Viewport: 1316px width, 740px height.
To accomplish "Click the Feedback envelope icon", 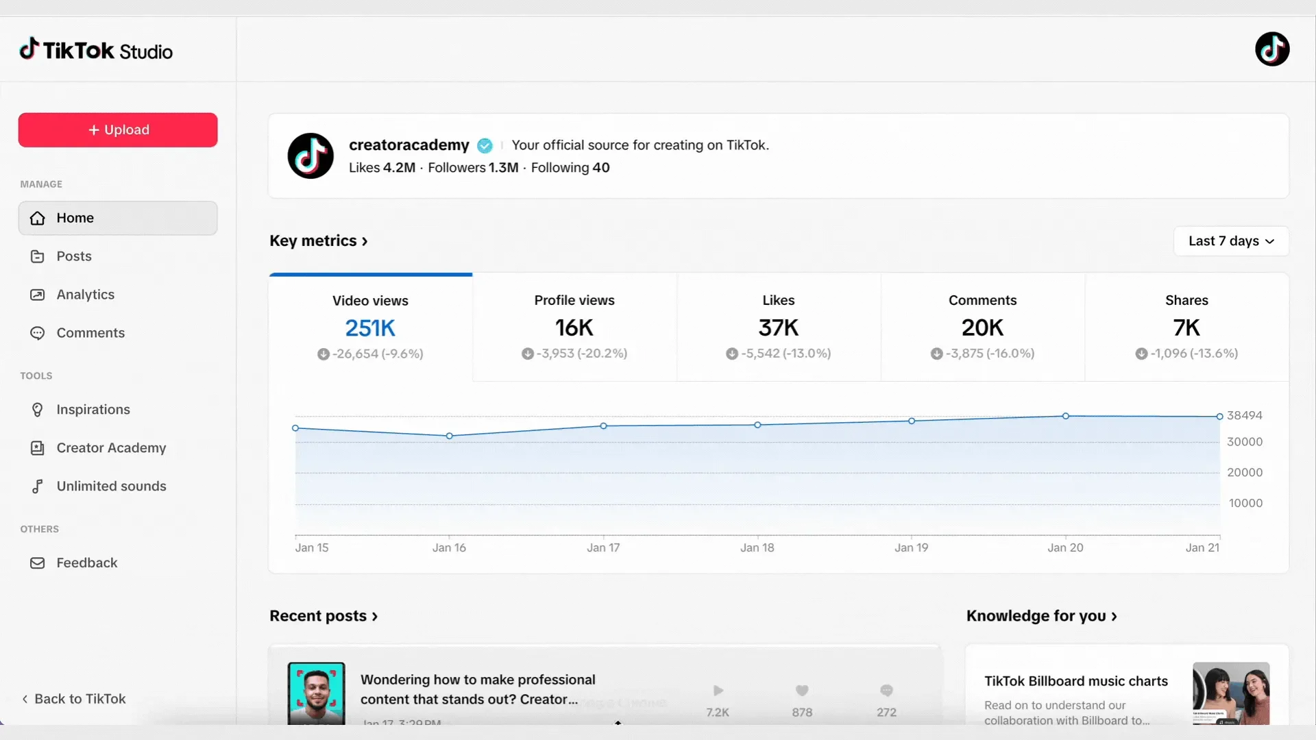I will [38, 563].
